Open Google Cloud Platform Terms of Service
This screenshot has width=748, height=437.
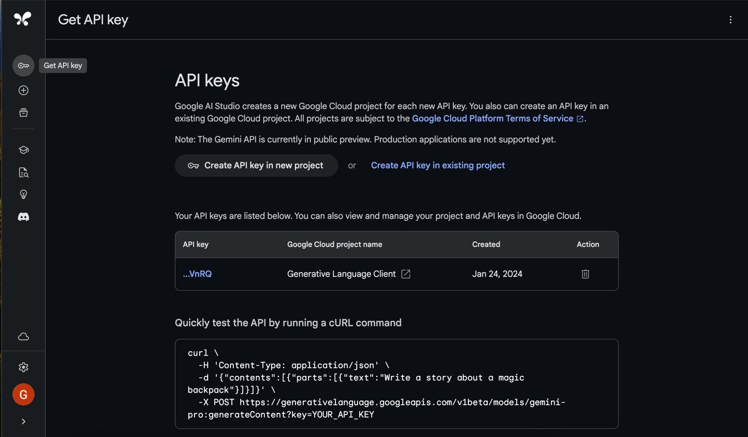click(x=498, y=119)
